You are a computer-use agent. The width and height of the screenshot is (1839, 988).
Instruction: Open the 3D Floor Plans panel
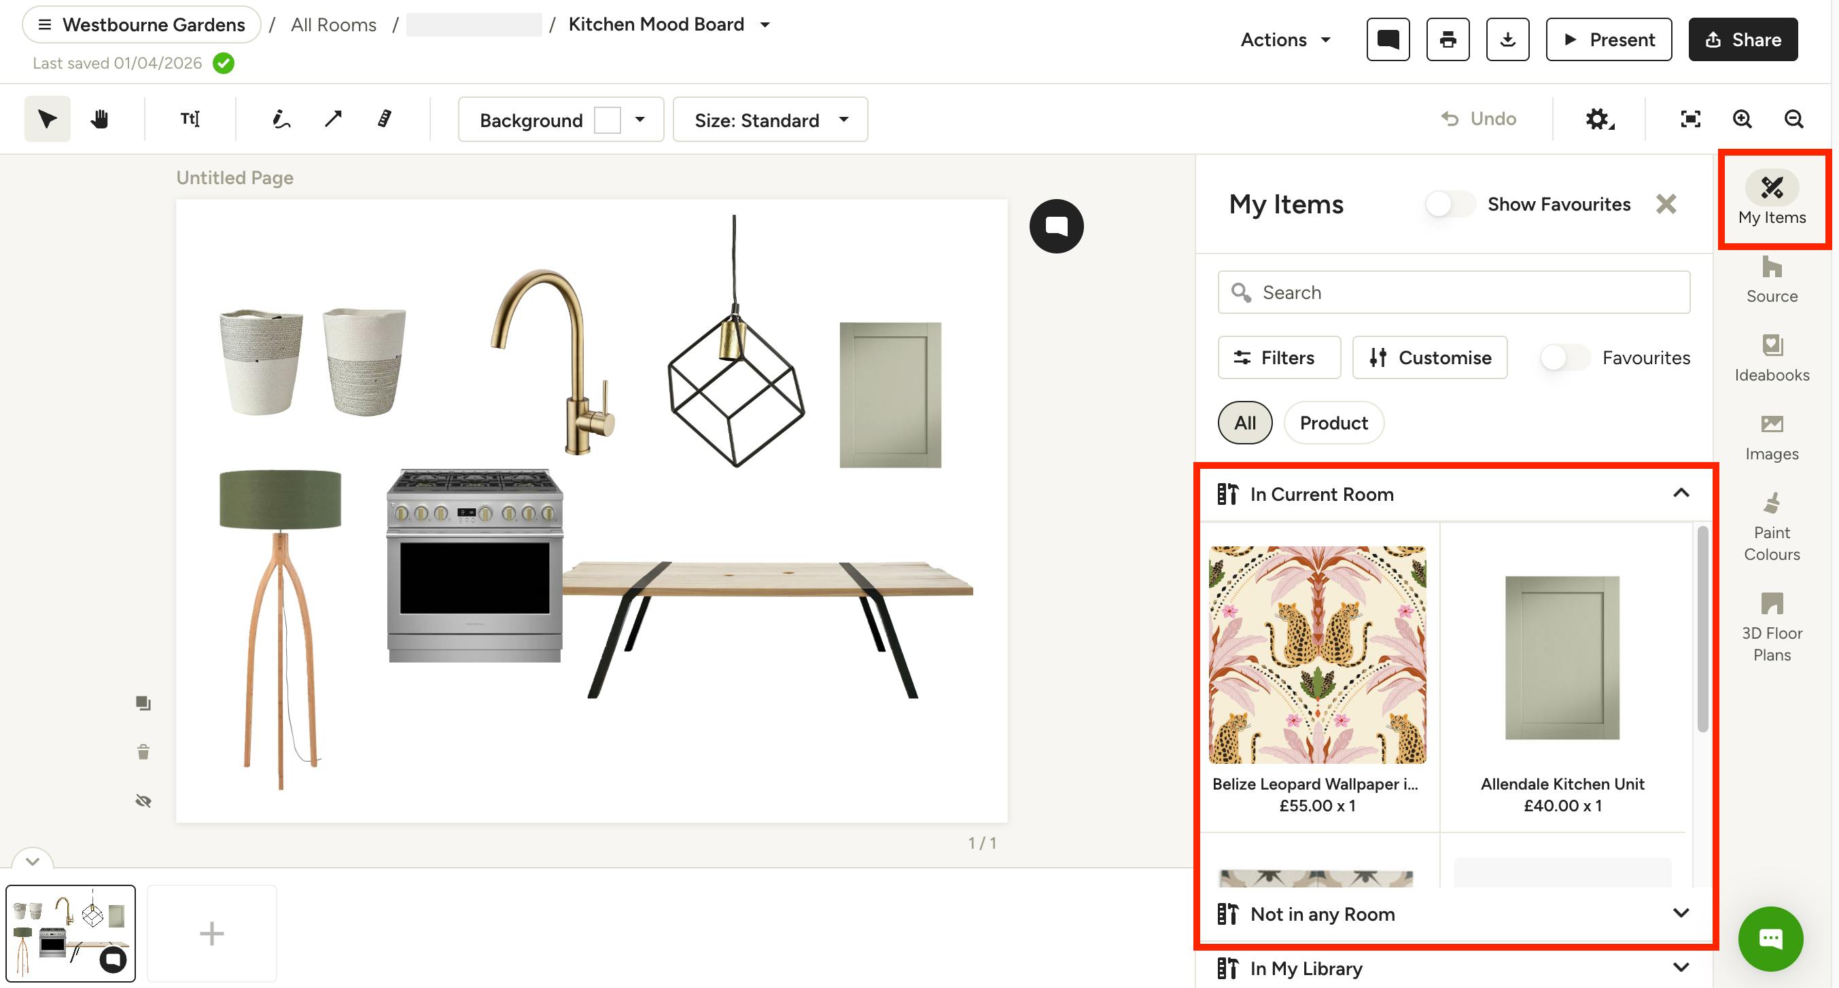click(1771, 627)
